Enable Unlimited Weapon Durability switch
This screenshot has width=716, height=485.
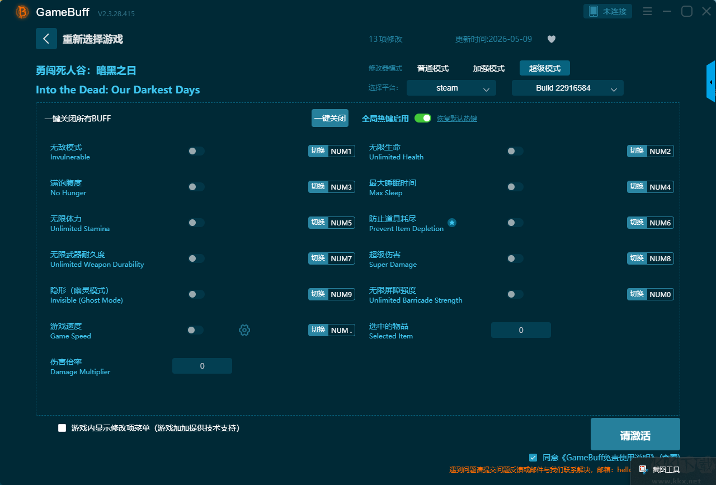(196, 258)
